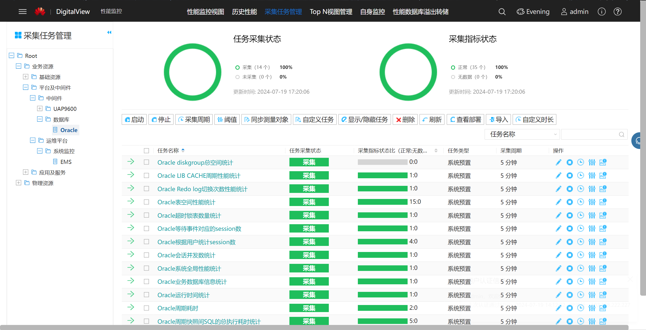Image resolution: width=646 pixels, height=330 pixels.
Task: Check the Oracle运行时间统计 row
Action: coord(146,295)
